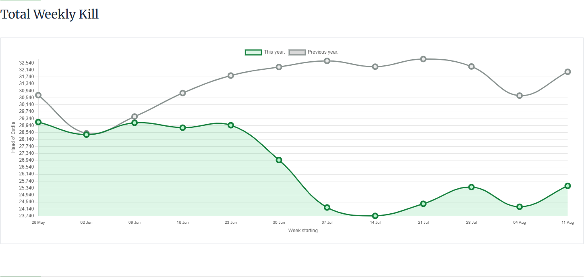584x277 pixels.
Task: Select previous year's 11 Aug data point
Action: tap(567, 72)
